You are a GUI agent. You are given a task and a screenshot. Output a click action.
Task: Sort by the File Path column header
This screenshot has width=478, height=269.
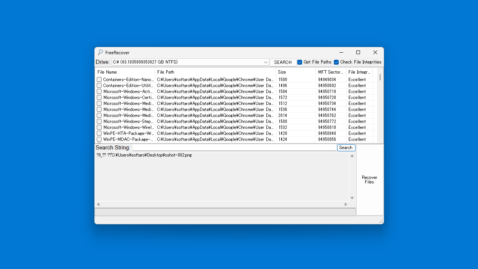(215, 72)
